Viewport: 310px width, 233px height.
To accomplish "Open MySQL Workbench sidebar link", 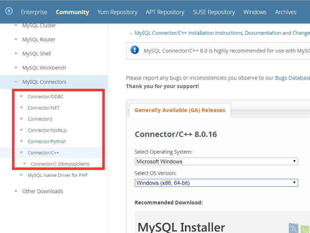I will [x=44, y=68].
